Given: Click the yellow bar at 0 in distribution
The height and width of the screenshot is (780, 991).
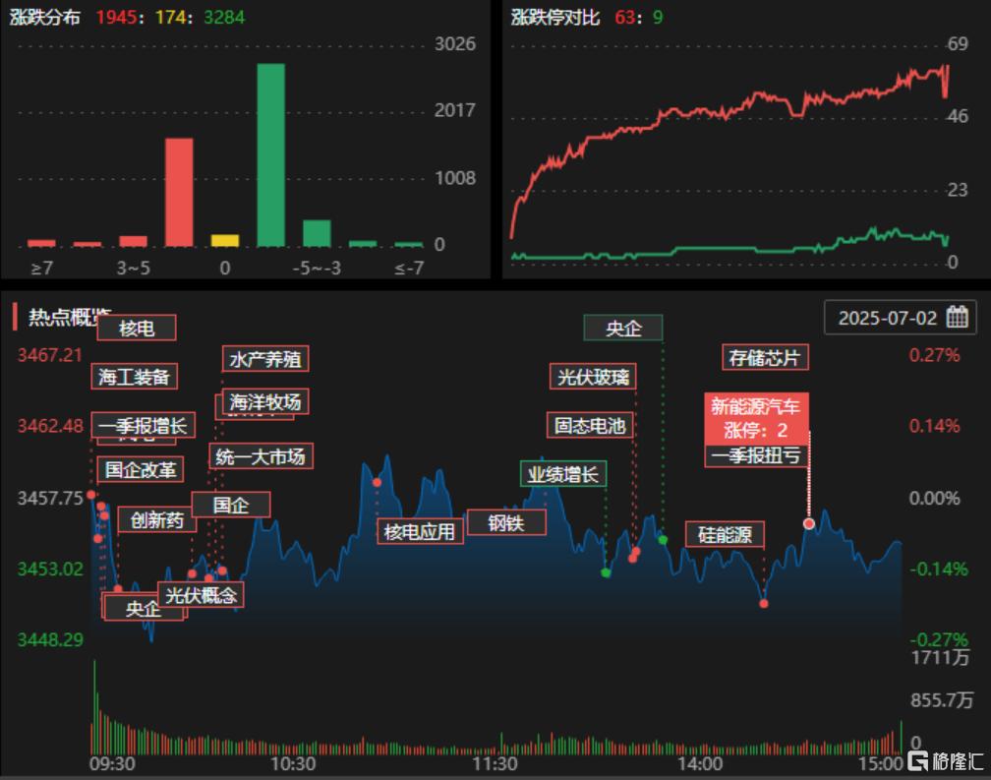Looking at the screenshot, I should 225,240.
